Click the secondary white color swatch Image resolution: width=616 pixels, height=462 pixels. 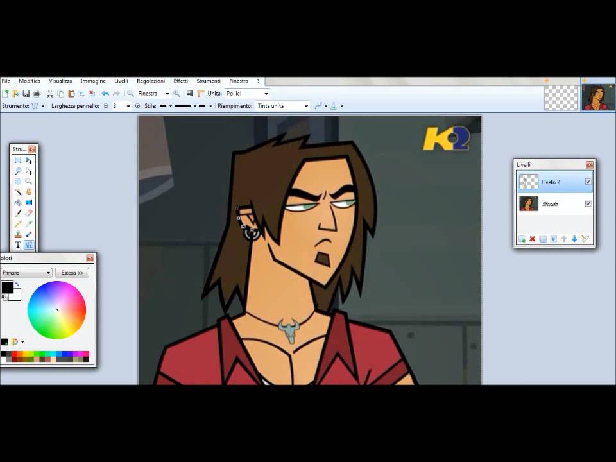(17, 295)
